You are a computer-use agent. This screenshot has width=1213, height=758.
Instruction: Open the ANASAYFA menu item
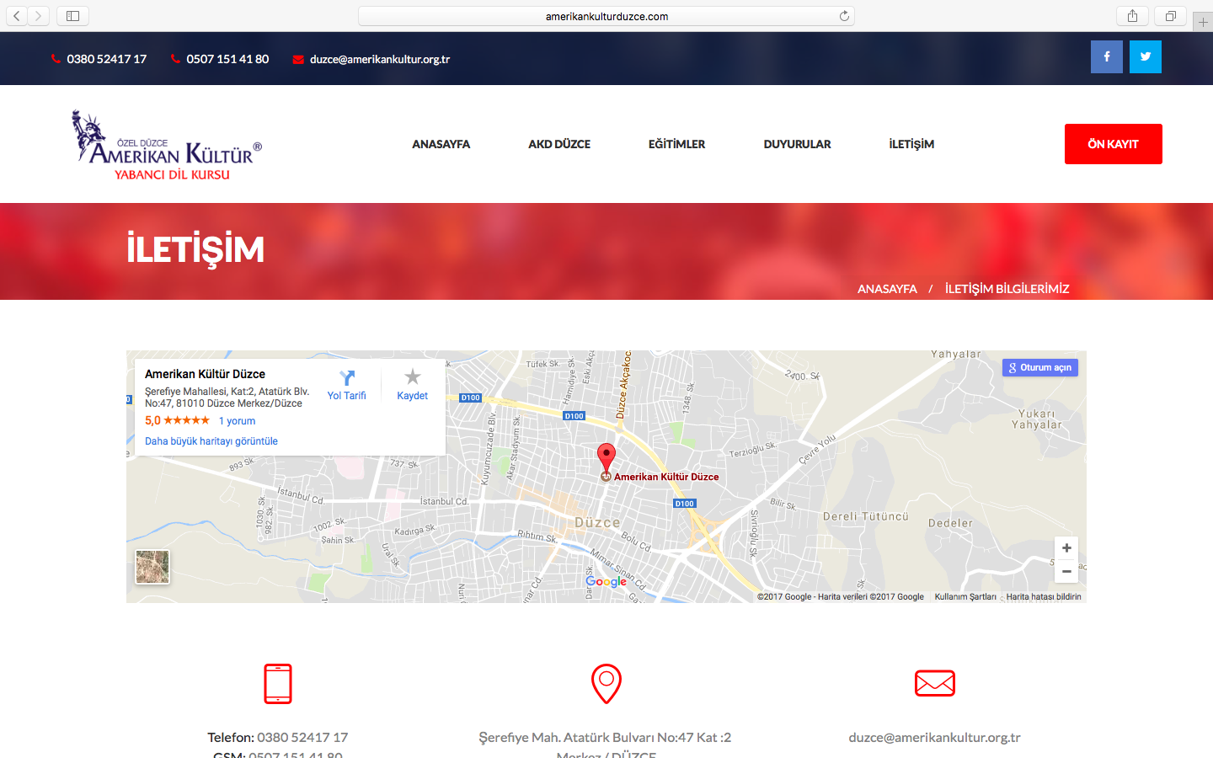click(x=441, y=144)
